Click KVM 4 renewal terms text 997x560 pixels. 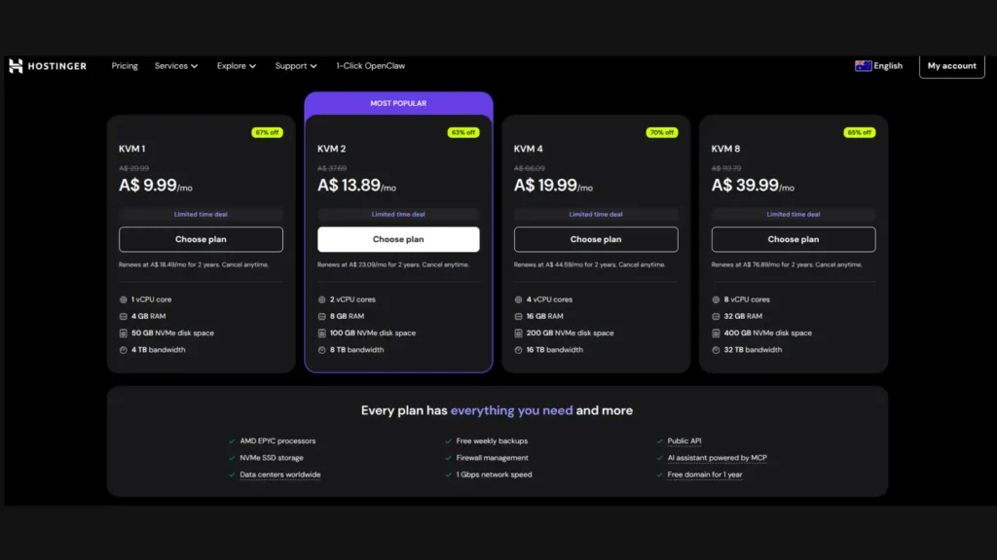[x=589, y=264]
